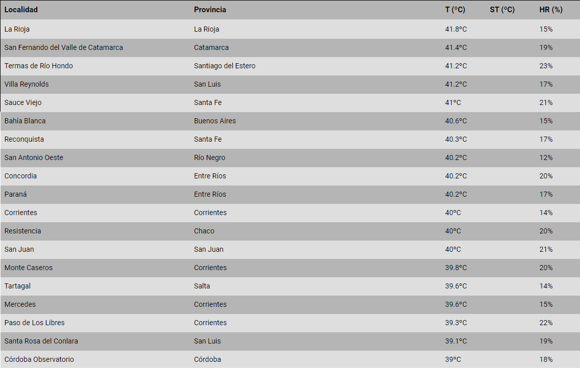Click the Provincia column header
Screen dimensions: 580x369
pyautogui.click(x=210, y=10)
